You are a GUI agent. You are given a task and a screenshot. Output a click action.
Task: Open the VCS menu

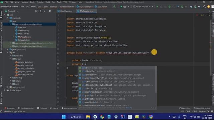(65, 2)
